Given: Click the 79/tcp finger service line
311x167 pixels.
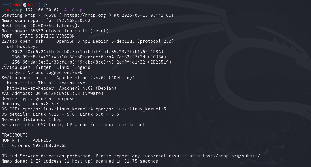Looking at the screenshot, I should tap(46, 67).
